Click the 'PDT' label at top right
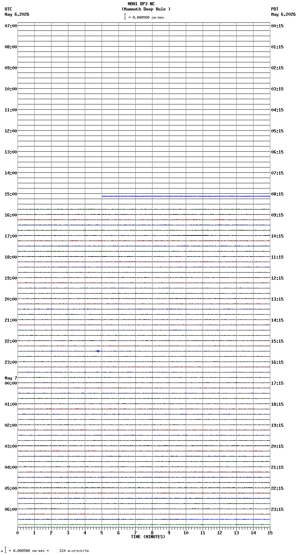 coord(275,9)
